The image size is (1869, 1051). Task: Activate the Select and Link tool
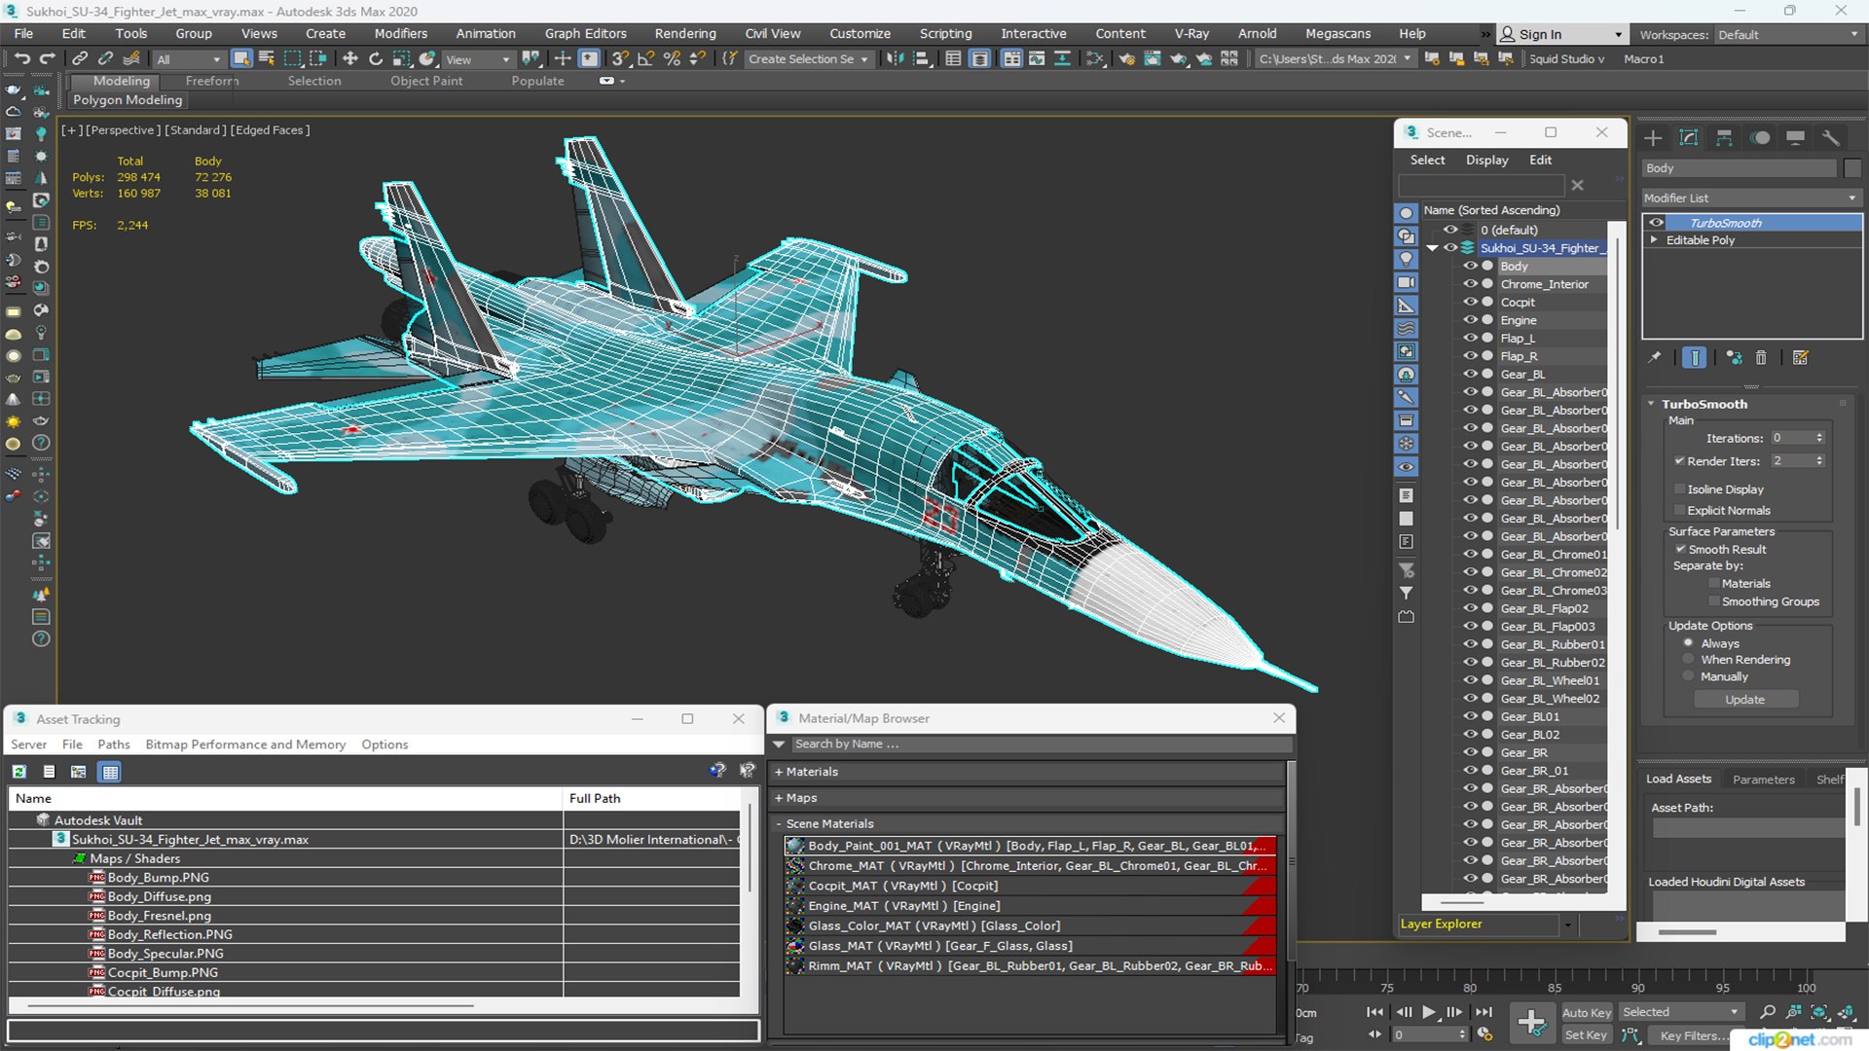(x=81, y=59)
